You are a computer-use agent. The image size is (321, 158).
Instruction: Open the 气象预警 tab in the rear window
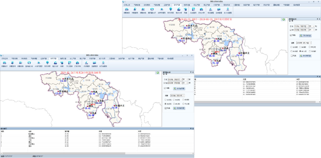point(152,5)
